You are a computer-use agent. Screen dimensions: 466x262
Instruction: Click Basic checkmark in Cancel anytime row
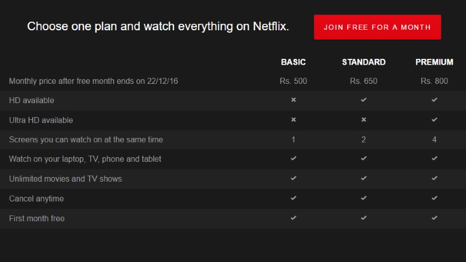pyautogui.click(x=294, y=198)
